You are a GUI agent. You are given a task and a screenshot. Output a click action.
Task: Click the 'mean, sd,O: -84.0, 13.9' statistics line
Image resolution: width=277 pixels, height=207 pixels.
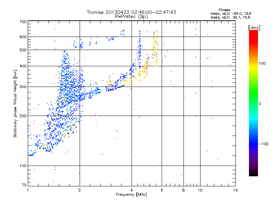point(231,13)
